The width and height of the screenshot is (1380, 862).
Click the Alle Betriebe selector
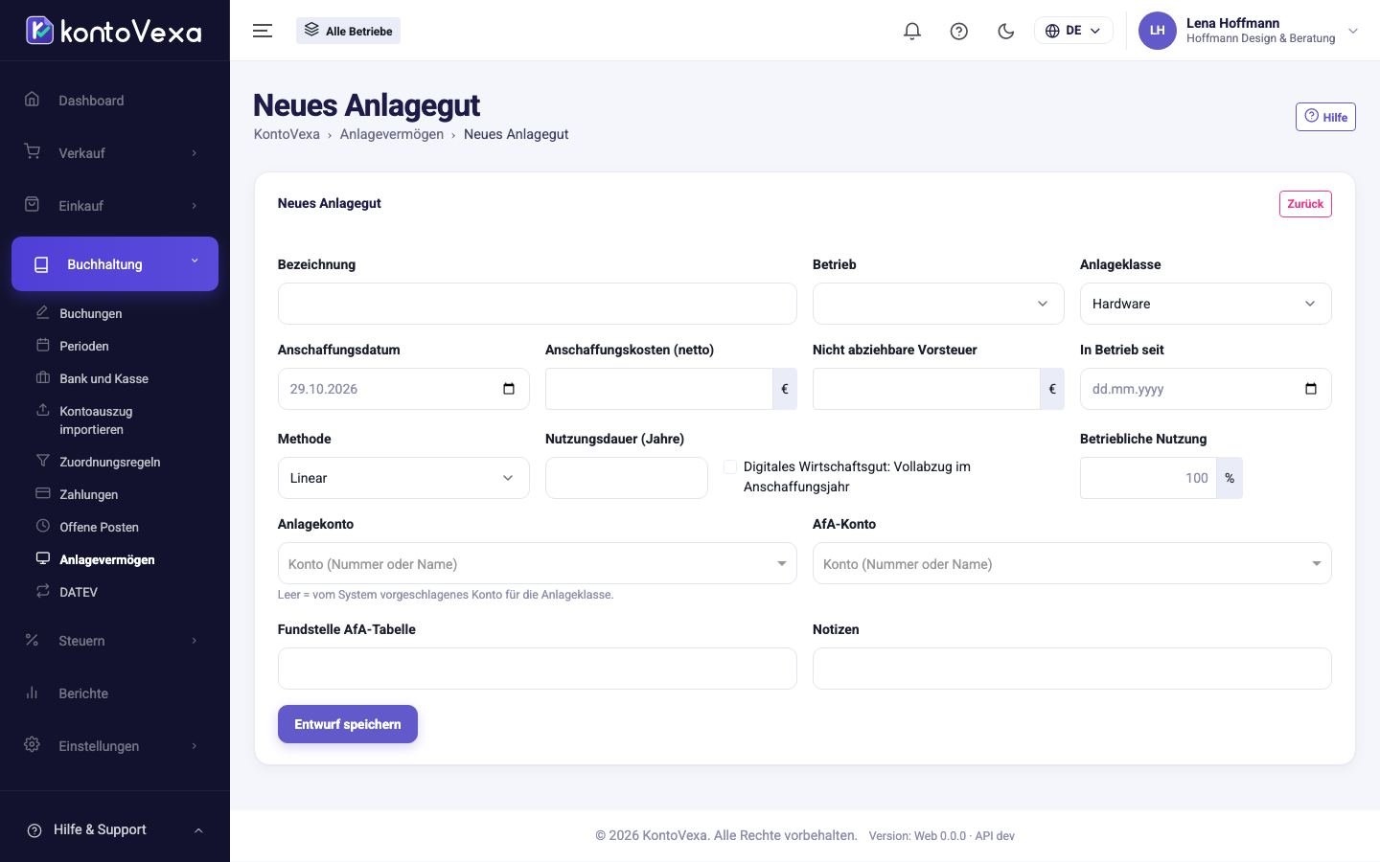click(349, 31)
